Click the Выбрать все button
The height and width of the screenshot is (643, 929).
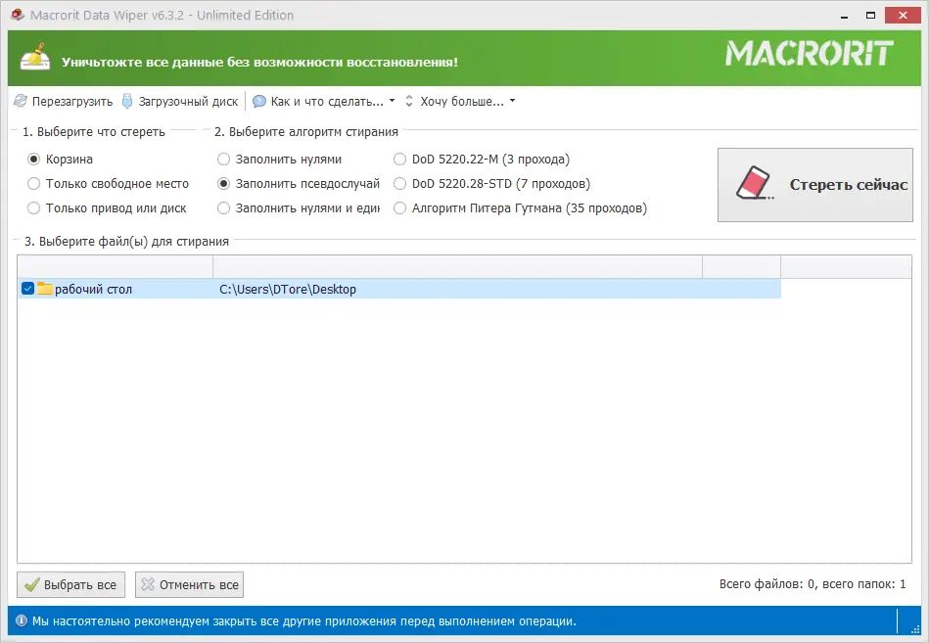pos(70,584)
